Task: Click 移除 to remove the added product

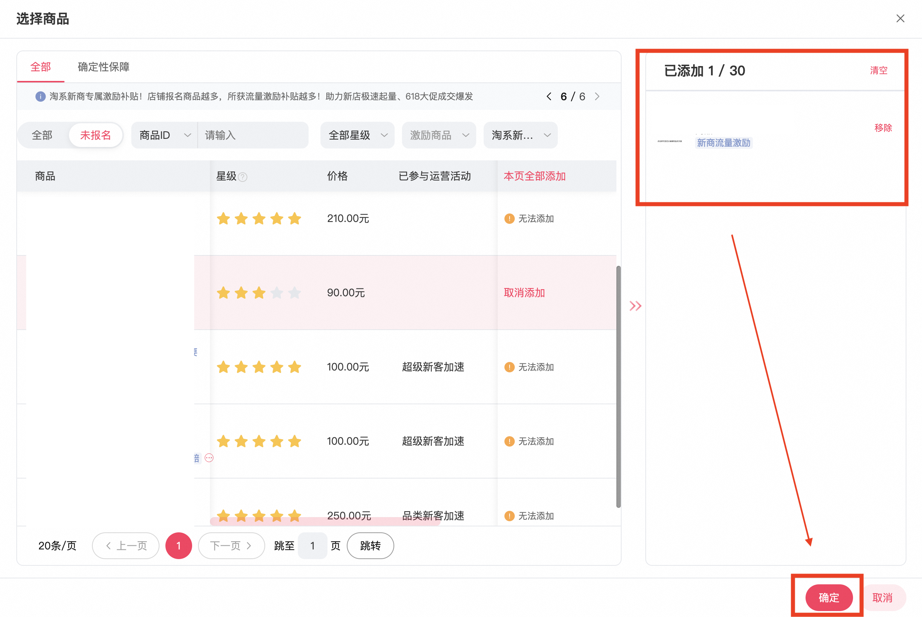Action: tap(883, 128)
